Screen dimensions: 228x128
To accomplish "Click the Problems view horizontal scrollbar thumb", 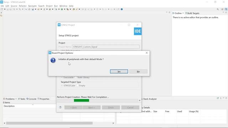I will 49,123.
